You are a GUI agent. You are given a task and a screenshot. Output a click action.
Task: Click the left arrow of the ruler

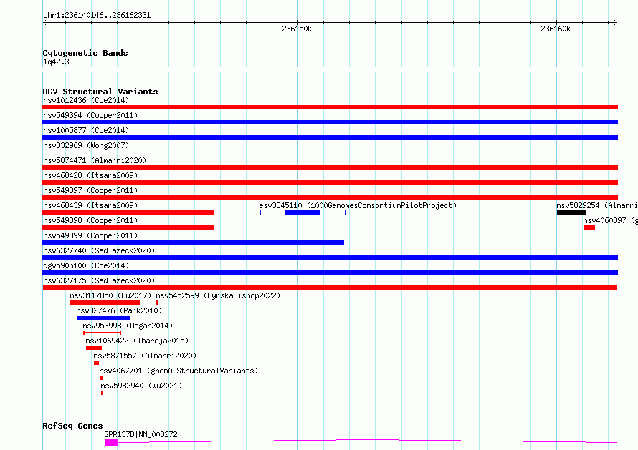44,23
